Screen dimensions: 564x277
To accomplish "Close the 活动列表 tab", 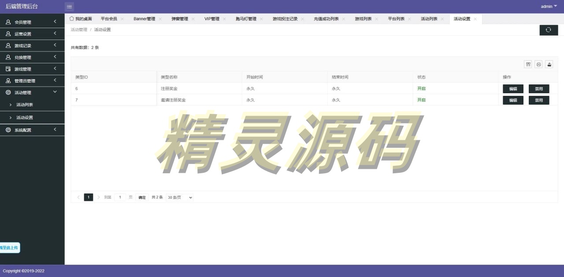I will tap(442, 19).
